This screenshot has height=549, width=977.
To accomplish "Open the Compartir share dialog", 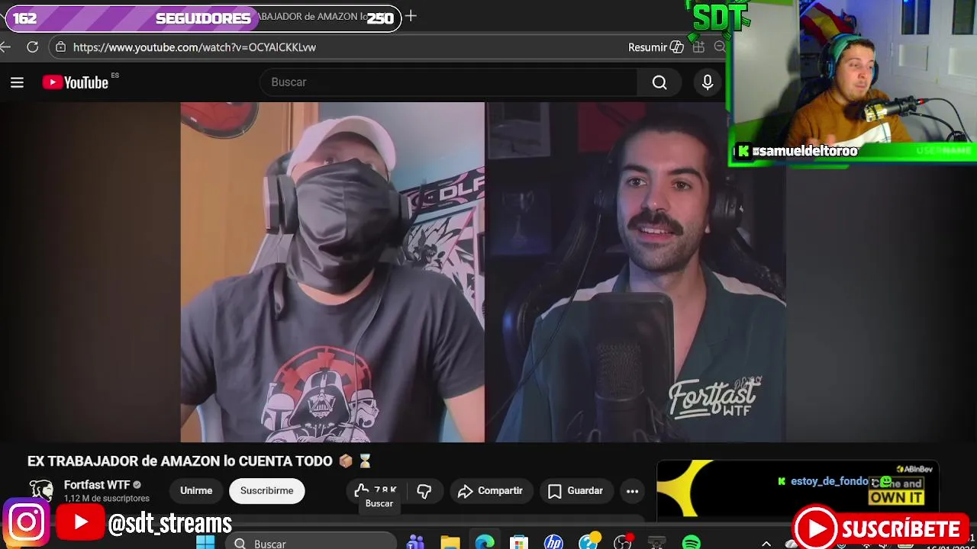I will [490, 491].
